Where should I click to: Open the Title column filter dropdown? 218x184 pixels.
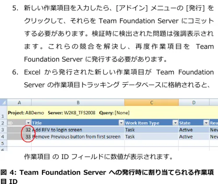pyautogui.click(x=121, y=123)
